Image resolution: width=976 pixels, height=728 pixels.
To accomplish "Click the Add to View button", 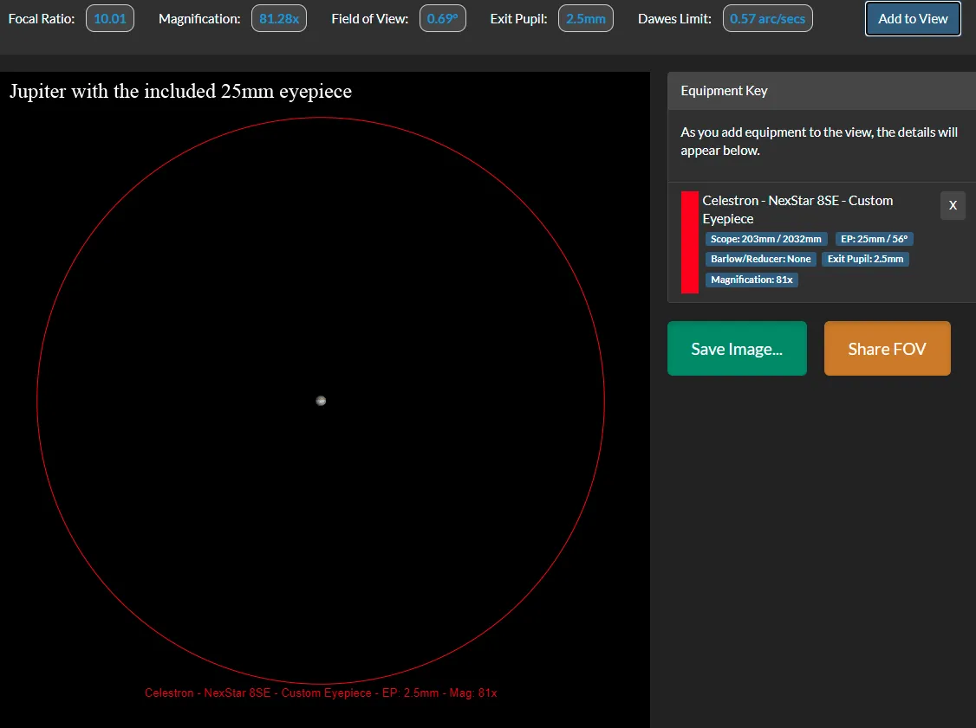I will point(913,19).
